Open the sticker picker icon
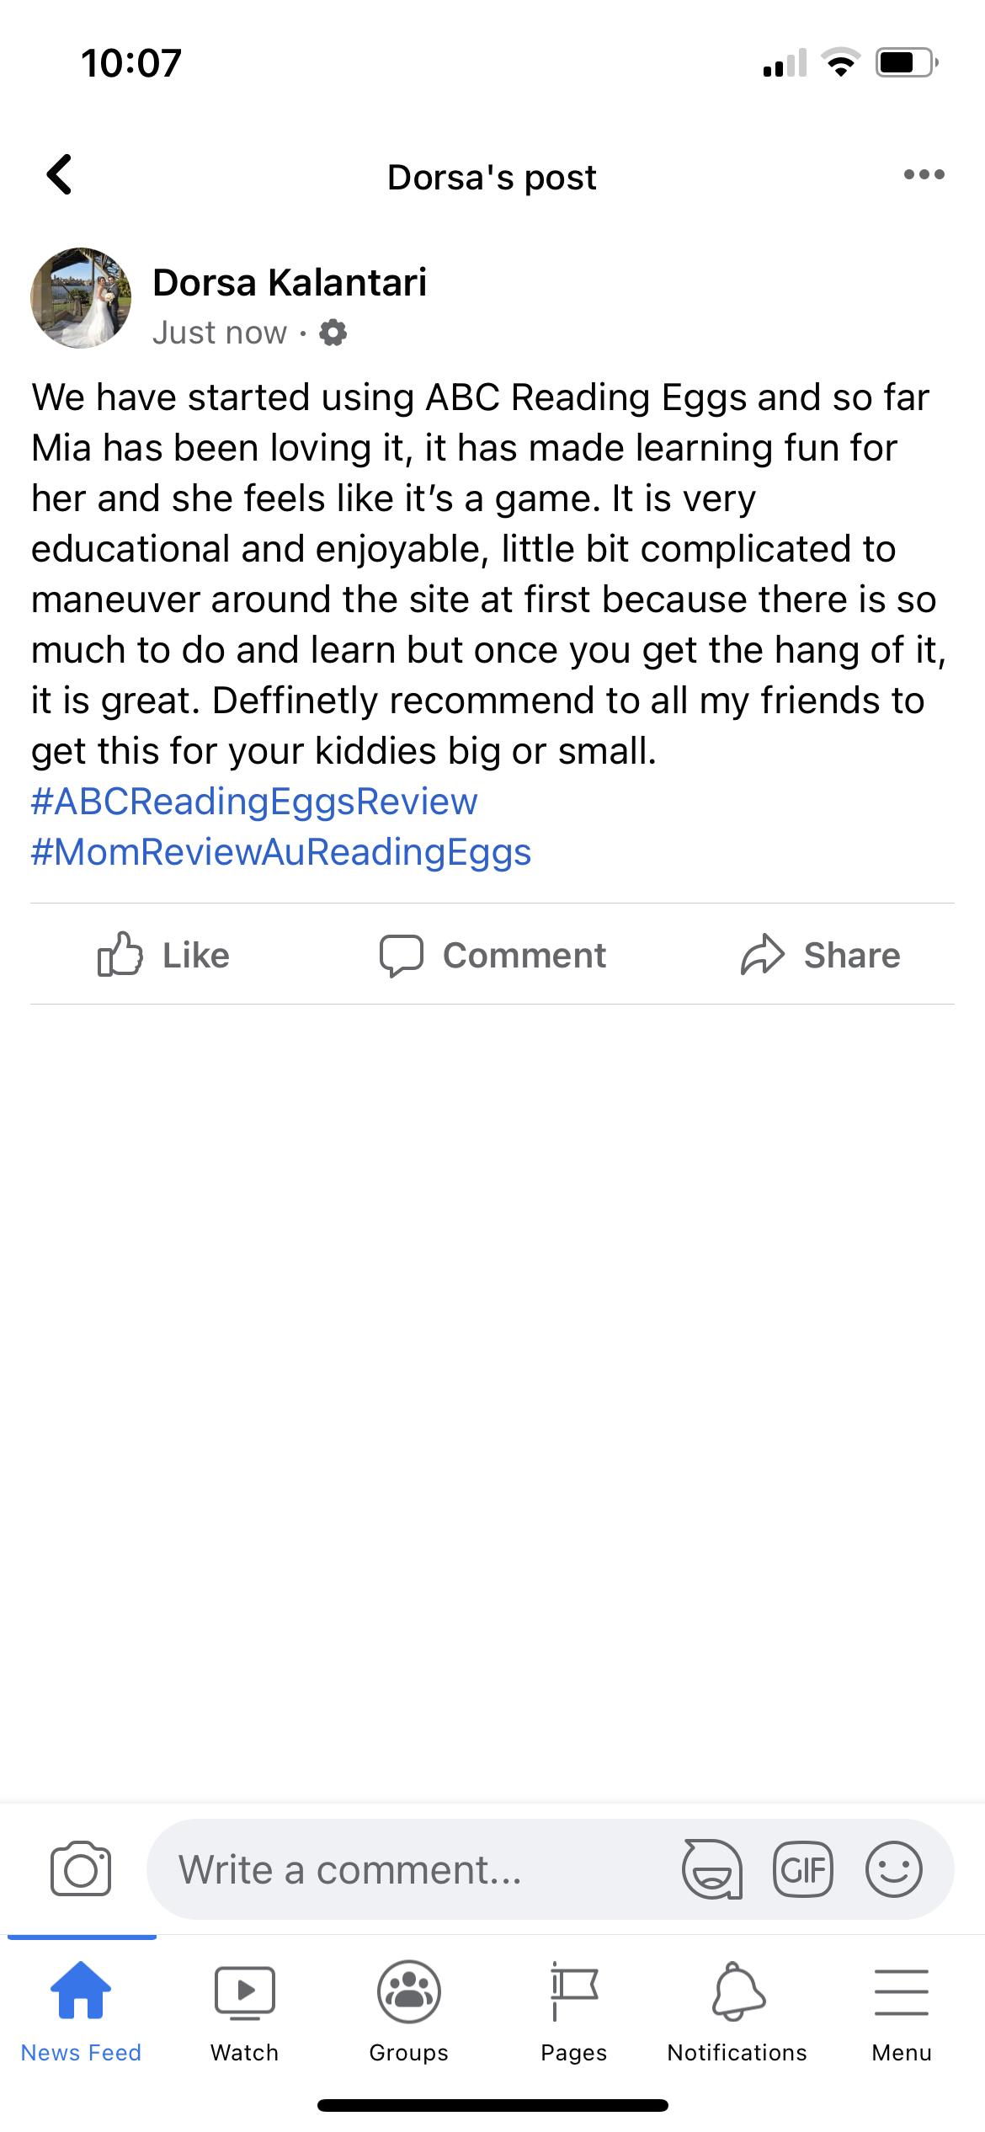 712,1870
